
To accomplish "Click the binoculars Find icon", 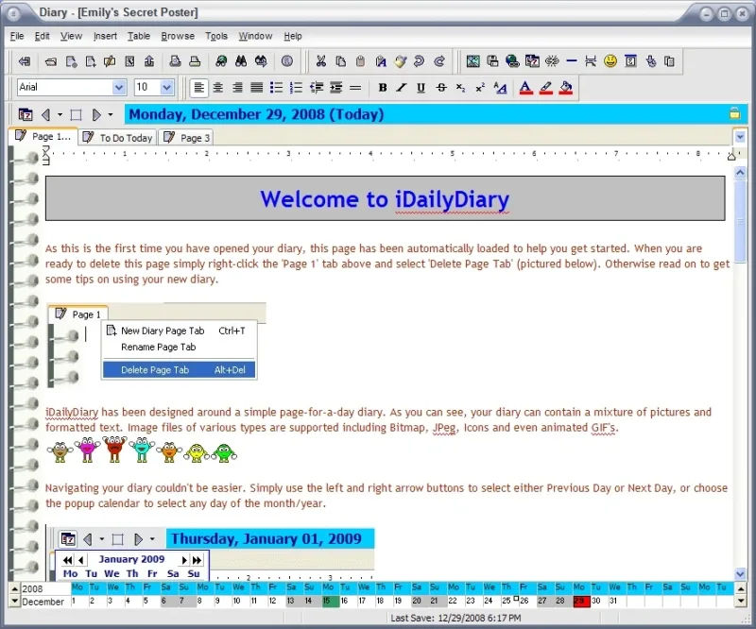I will click(241, 61).
